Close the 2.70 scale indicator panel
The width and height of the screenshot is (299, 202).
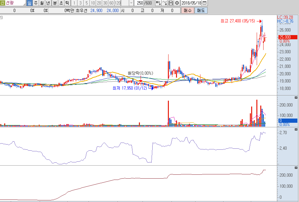(296, 130)
